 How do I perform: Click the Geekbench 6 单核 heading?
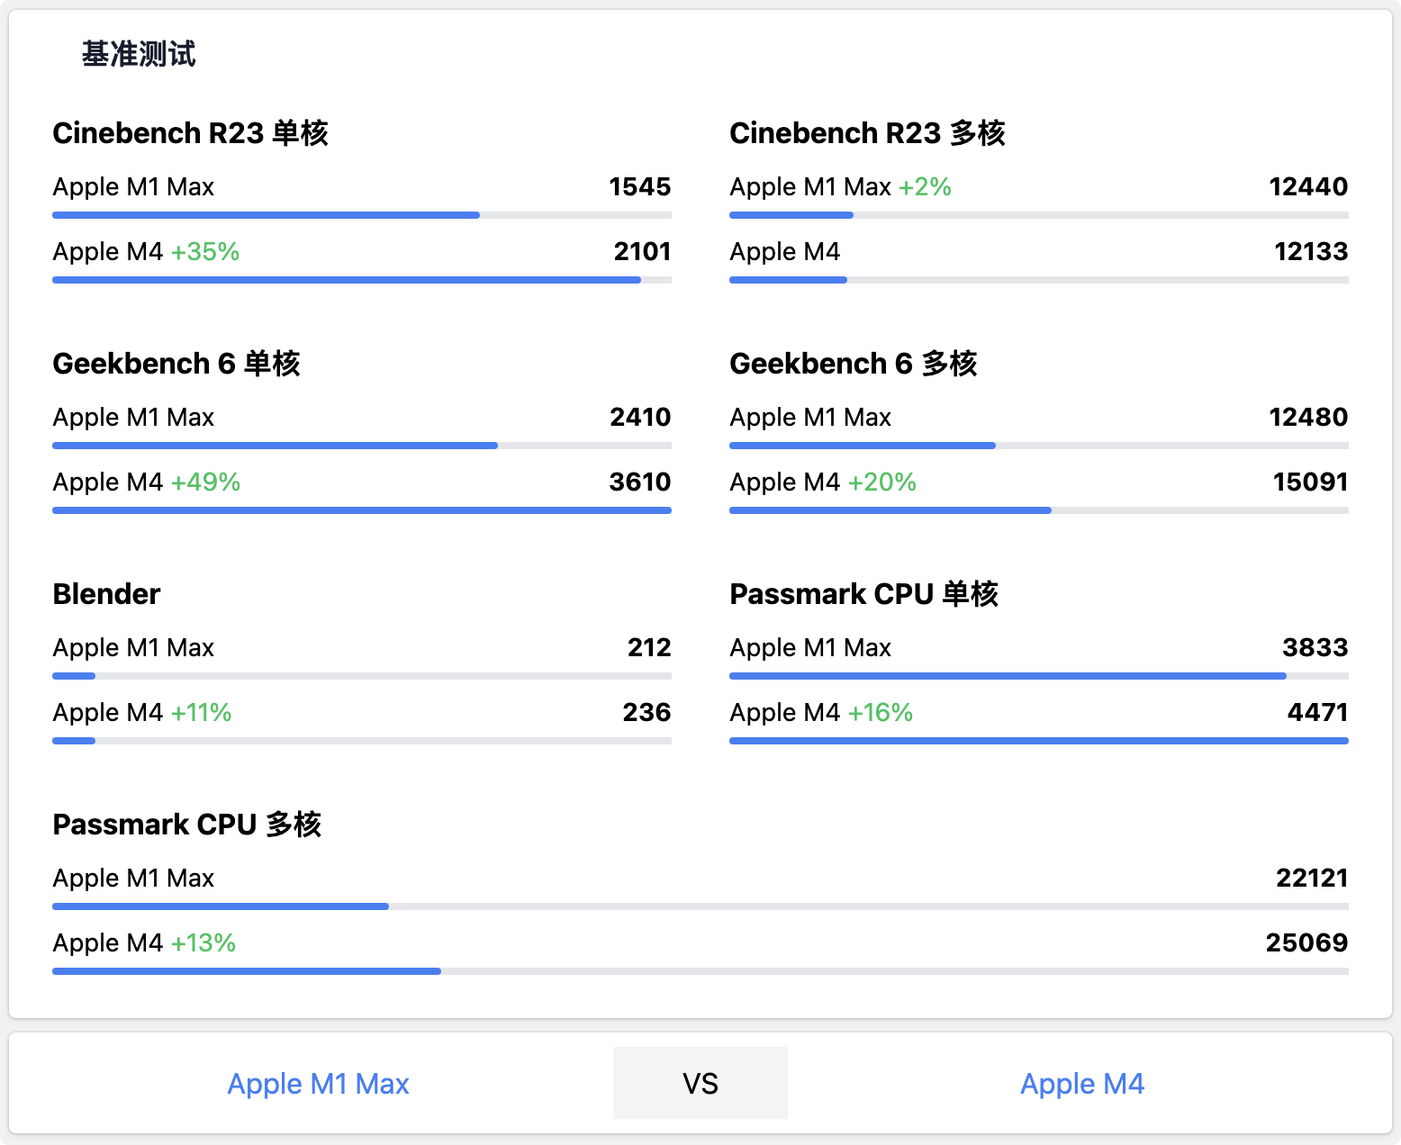coord(176,364)
